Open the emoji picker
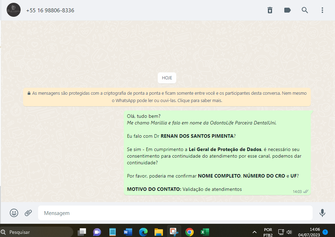 click(14, 213)
